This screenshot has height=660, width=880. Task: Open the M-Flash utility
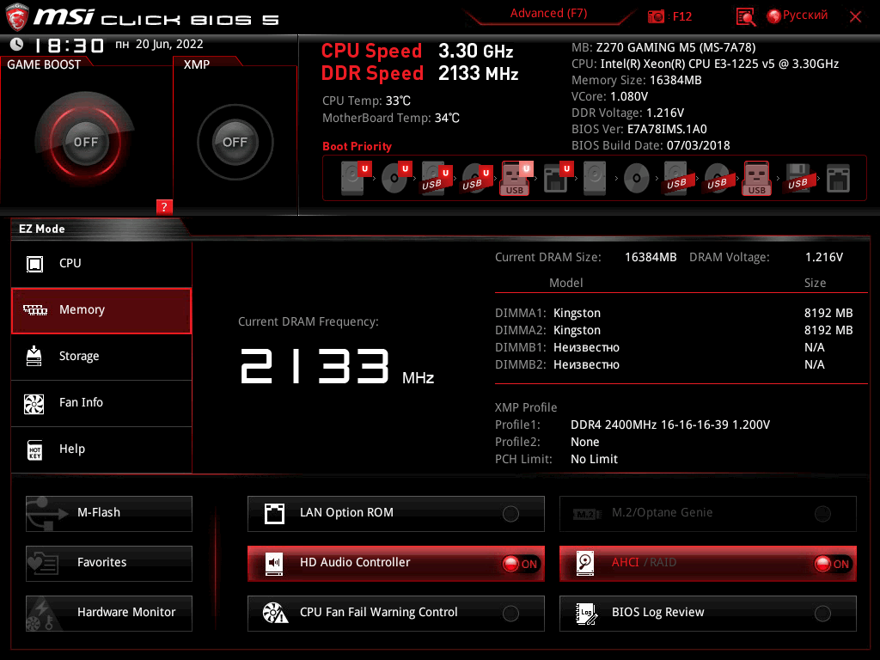click(x=109, y=514)
